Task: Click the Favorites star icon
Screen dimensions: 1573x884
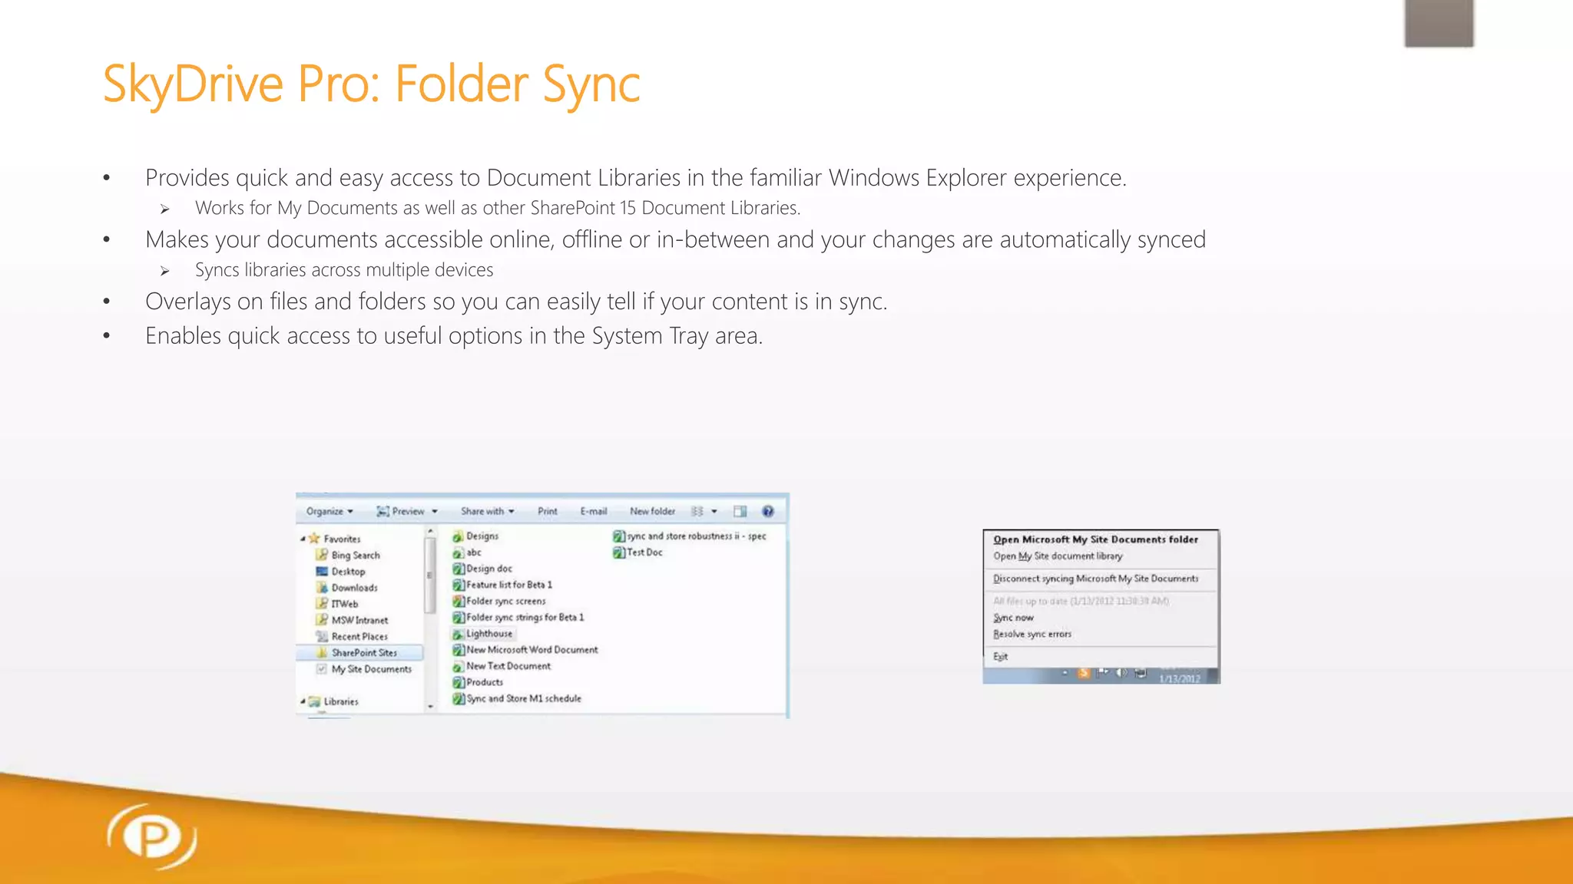Action: (x=313, y=539)
